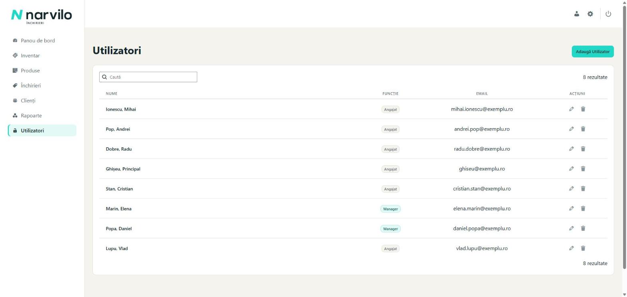Delete manager Marin, Elena
The height and width of the screenshot is (297, 627).
pyautogui.click(x=583, y=208)
